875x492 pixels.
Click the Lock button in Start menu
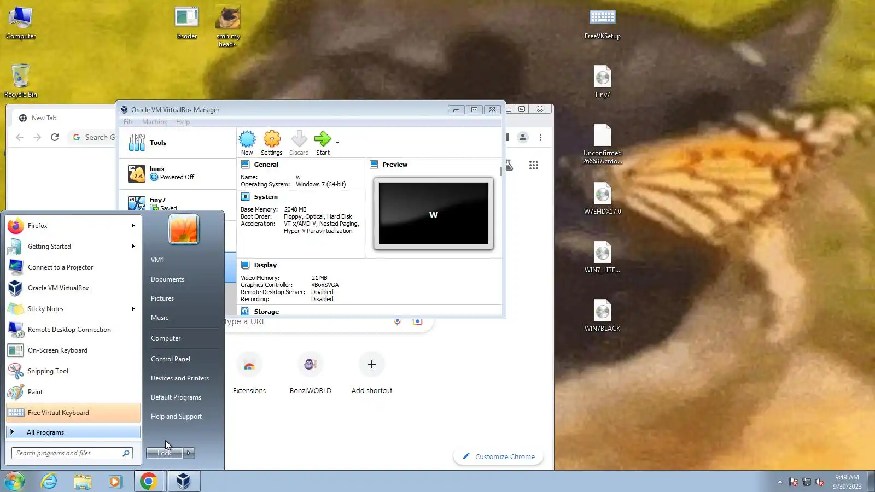pos(164,453)
